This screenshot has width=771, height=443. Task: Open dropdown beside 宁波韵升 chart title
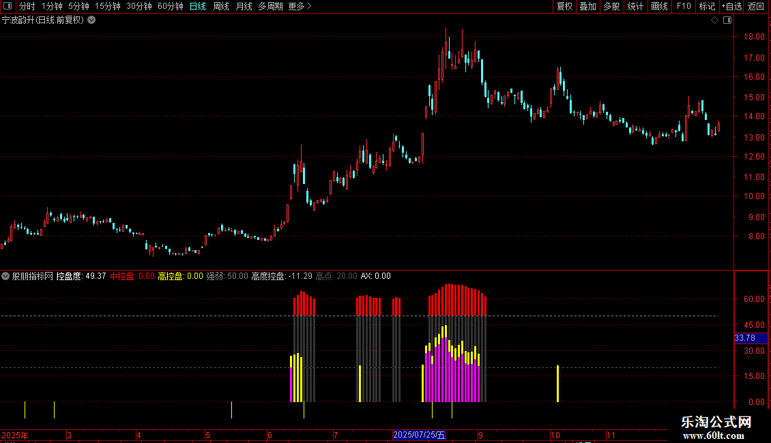[x=91, y=20]
